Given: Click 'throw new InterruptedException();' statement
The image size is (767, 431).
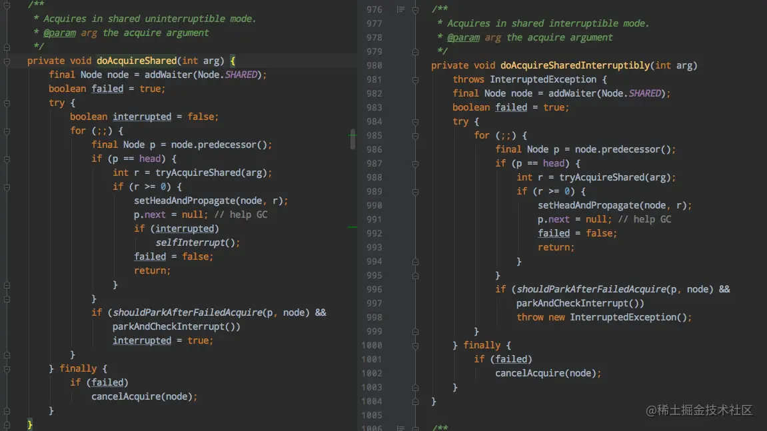Looking at the screenshot, I should click(604, 317).
